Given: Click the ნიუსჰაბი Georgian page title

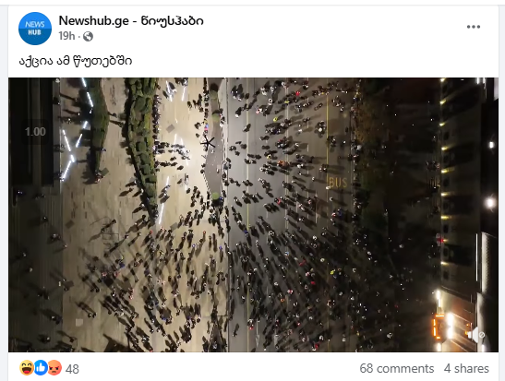Looking at the screenshot, I should tap(173, 21).
